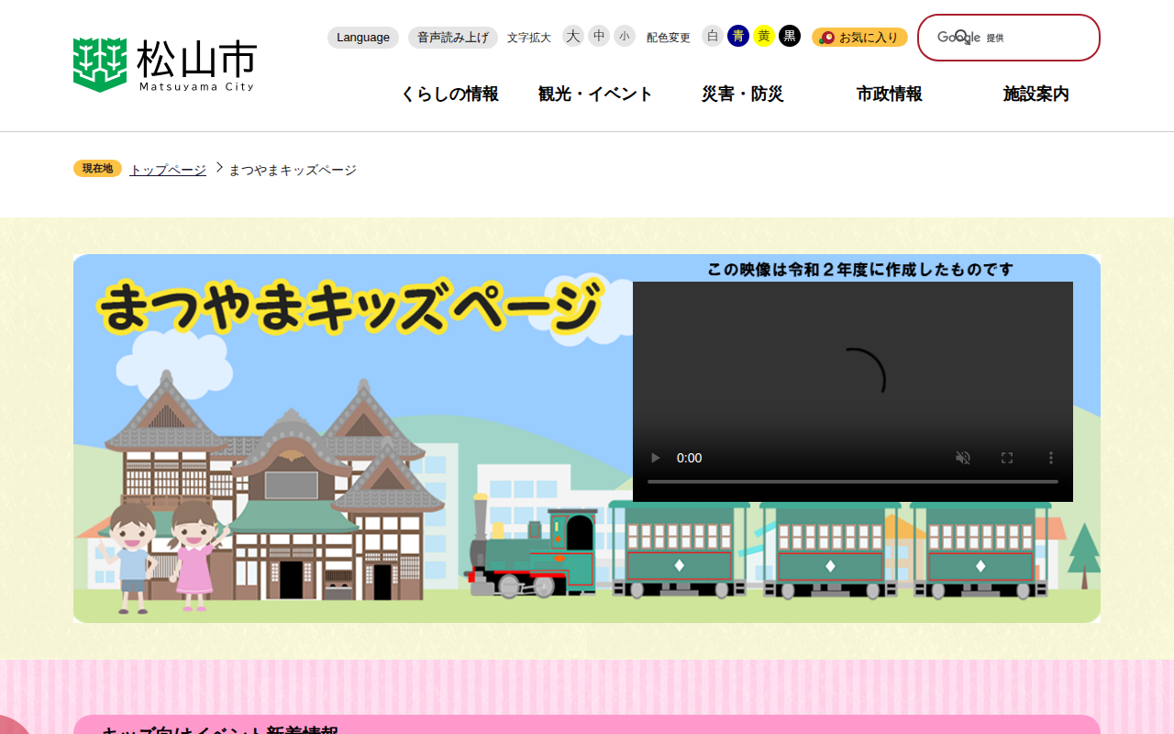Choose the 黄 yellow color scheme
Screen dimensions: 1174x734
(764, 36)
